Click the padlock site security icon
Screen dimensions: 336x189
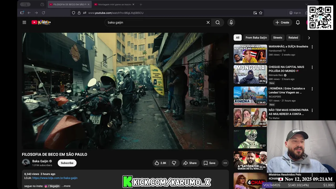click(x=79, y=13)
